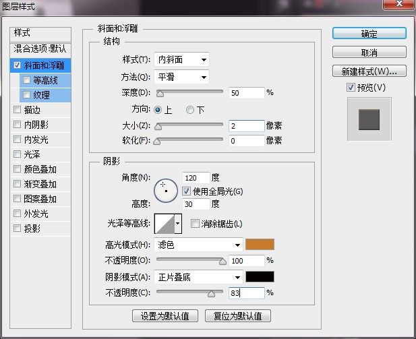Click the 大小(Z) slider handle
416x339 pixels.
pyautogui.click(x=158, y=127)
